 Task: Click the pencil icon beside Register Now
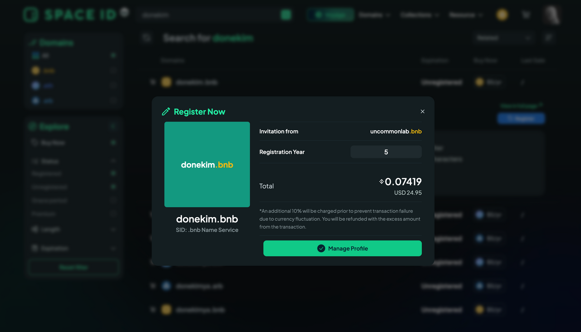[166, 112]
